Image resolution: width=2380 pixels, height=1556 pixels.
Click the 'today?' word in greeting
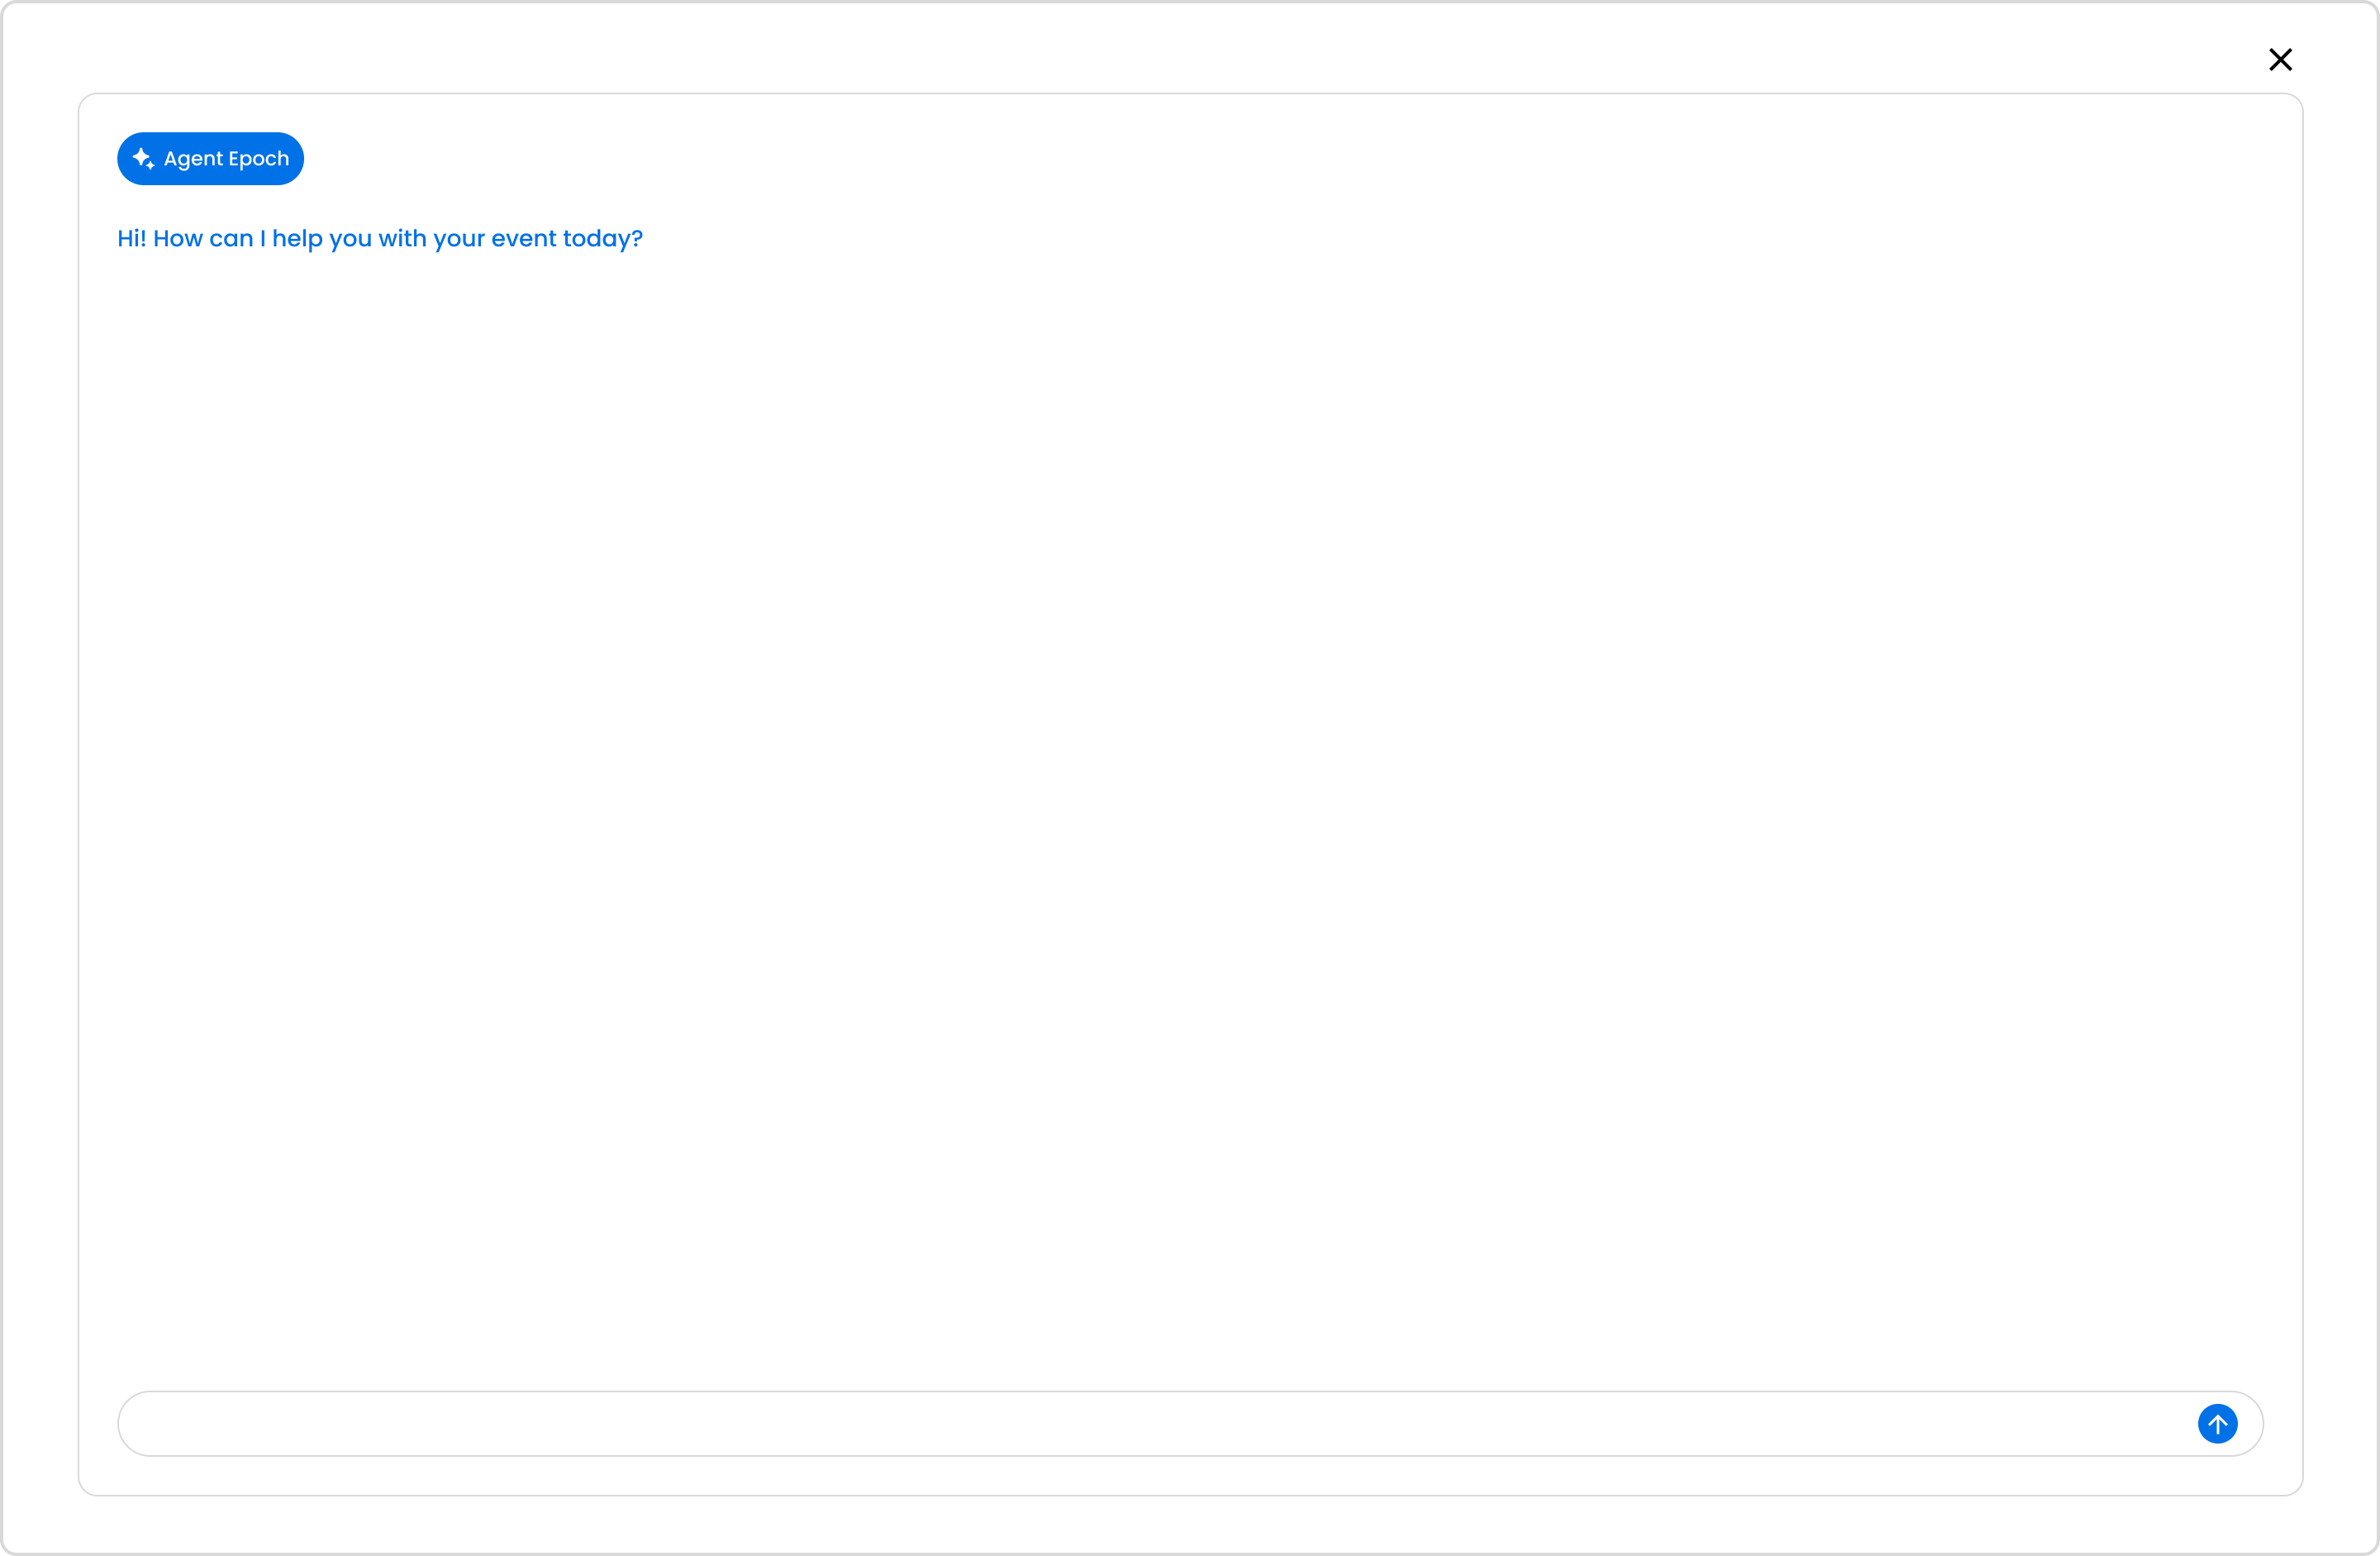[x=602, y=239]
